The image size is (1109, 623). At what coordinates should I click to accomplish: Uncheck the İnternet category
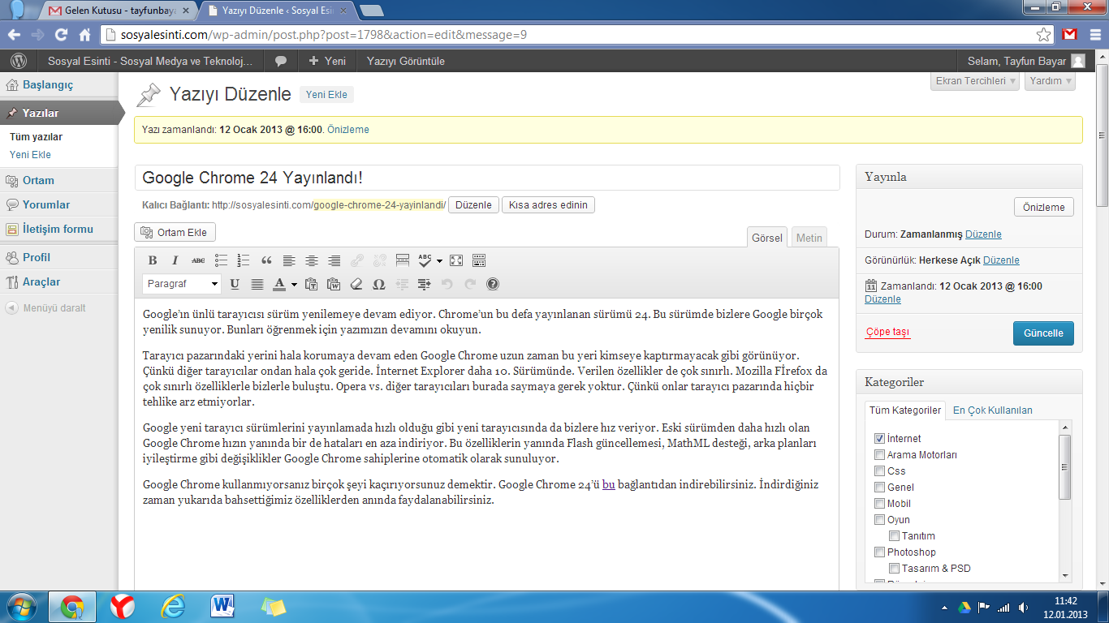(x=879, y=438)
